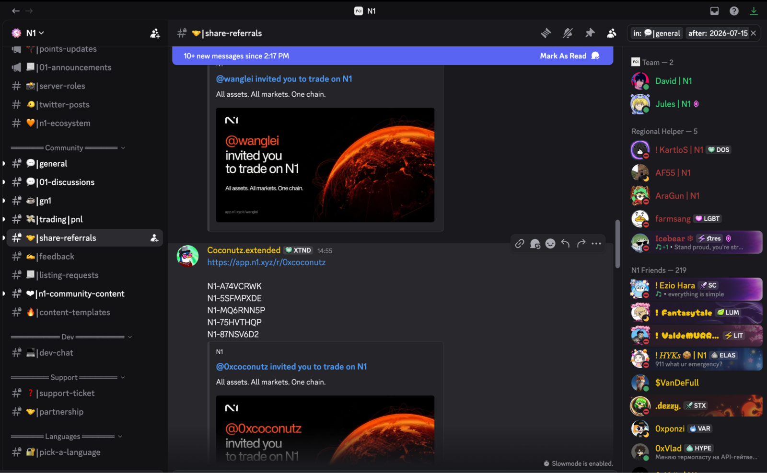
Task: Select member AraGun | N1
Action: pos(696,196)
